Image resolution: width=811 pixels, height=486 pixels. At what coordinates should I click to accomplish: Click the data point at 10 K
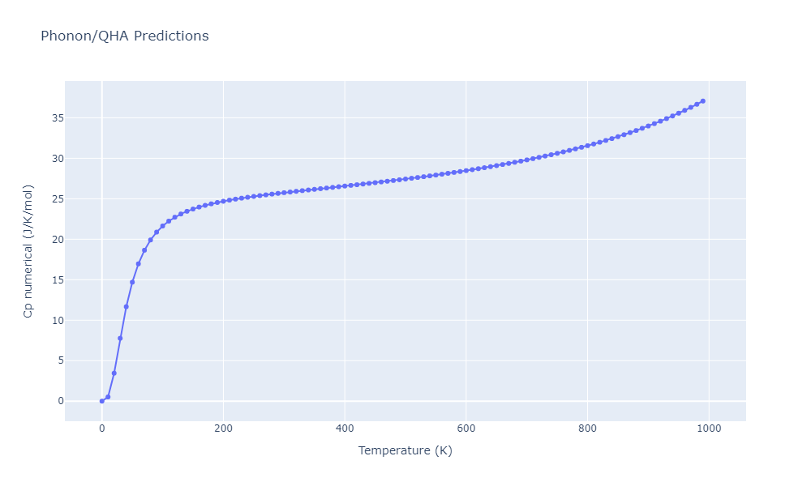tap(108, 397)
